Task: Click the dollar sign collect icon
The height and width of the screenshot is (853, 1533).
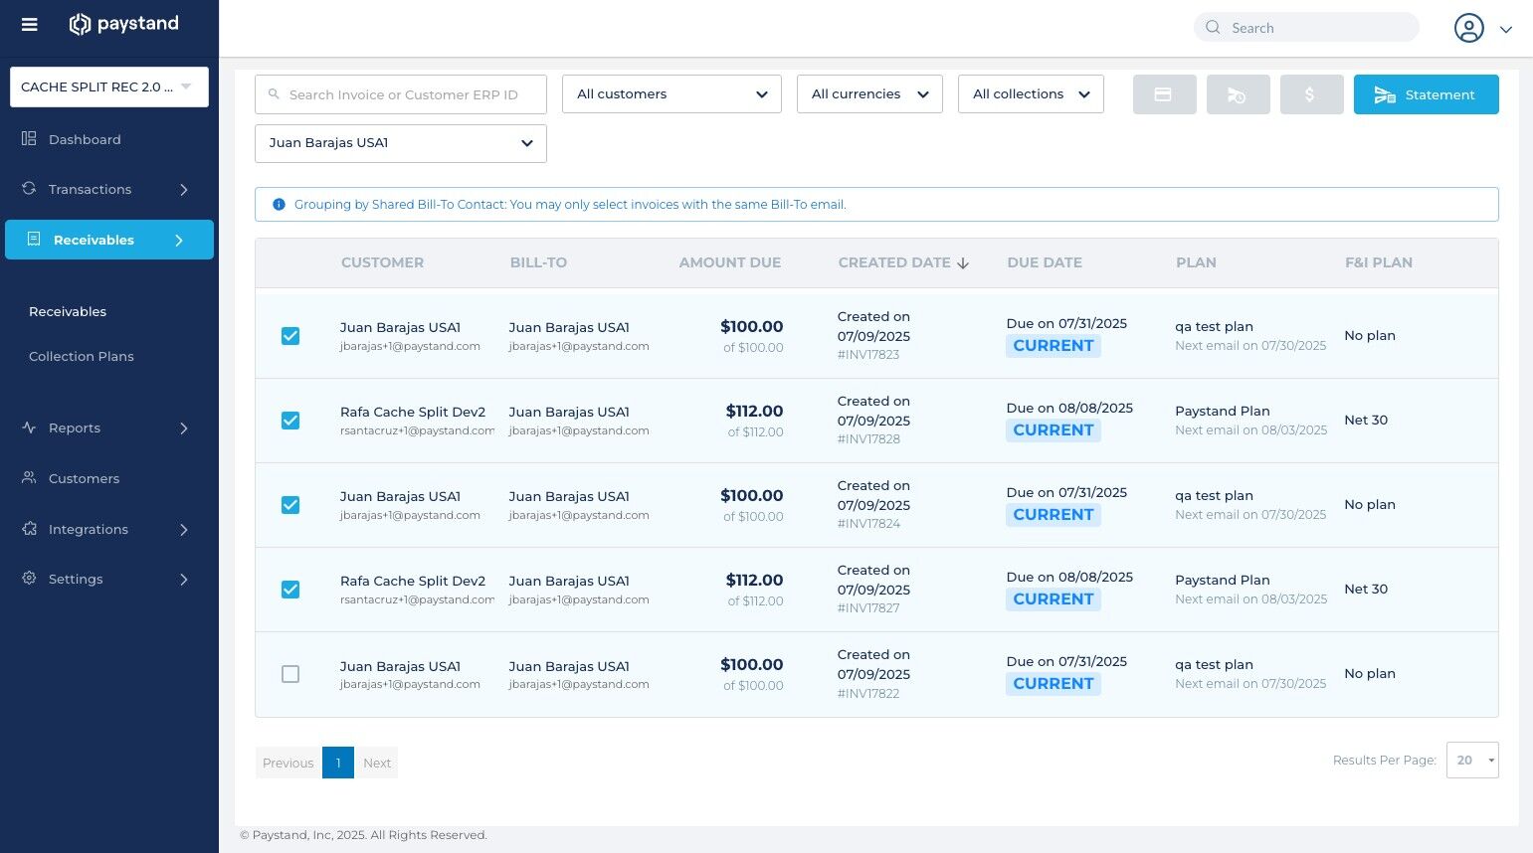Action: click(x=1311, y=94)
